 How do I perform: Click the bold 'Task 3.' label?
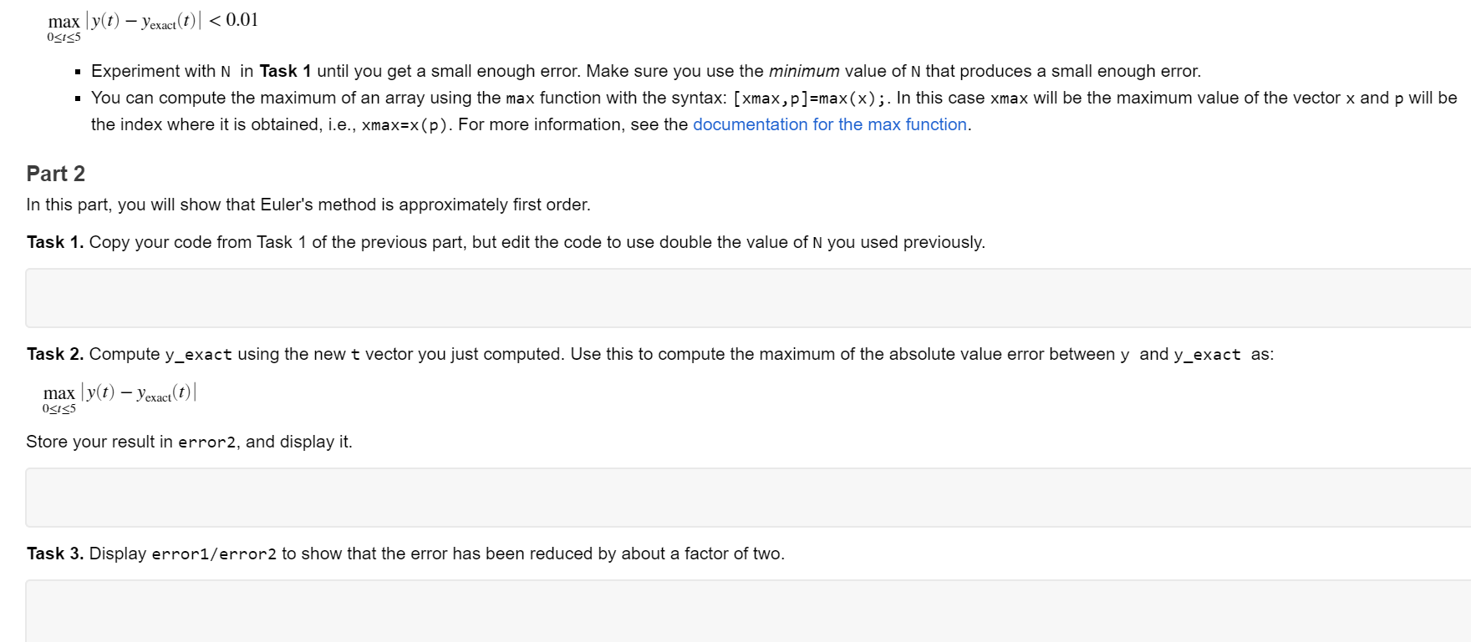point(55,554)
